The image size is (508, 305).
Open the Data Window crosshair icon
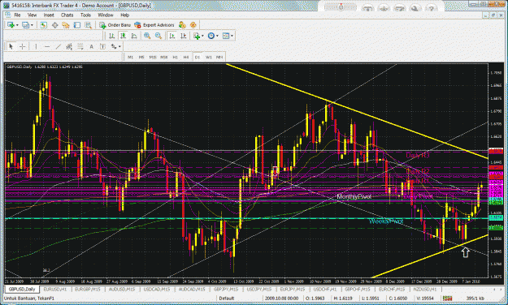coord(54,25)
